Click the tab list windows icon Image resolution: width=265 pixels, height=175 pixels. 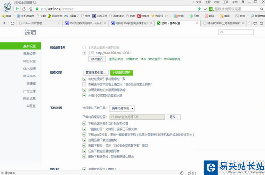(x=255, y=23)
